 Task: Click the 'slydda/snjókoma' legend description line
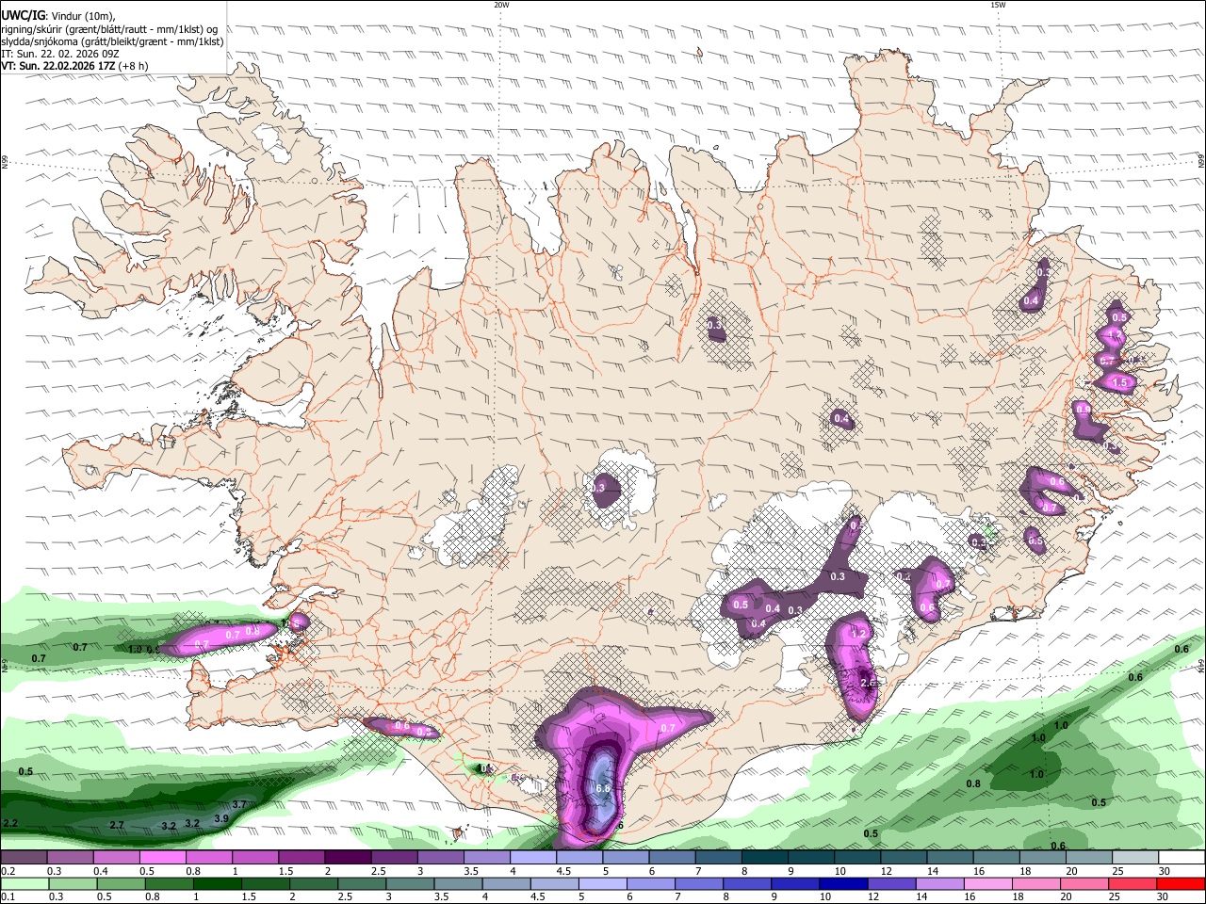coord(112,41)
